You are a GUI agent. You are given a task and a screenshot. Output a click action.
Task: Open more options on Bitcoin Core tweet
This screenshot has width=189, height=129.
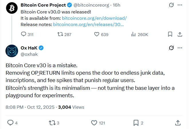tap(180, 5)
